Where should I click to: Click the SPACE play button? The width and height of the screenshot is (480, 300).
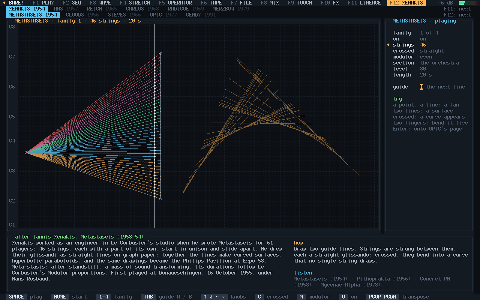coord(24,297)
